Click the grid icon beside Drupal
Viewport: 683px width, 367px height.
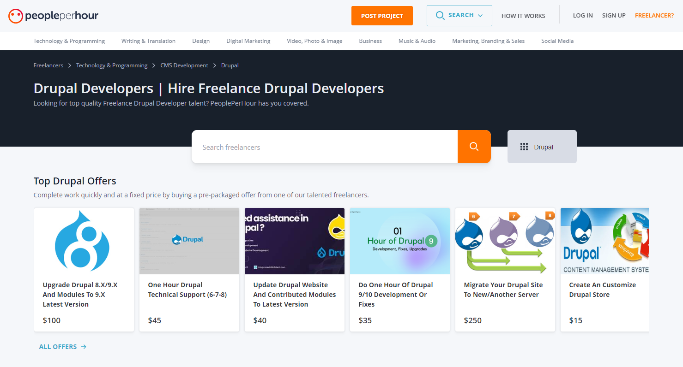[x=524, y=147]
